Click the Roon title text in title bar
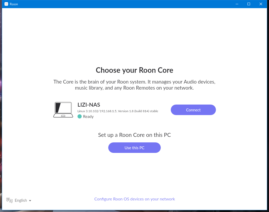 click(14, 4)
